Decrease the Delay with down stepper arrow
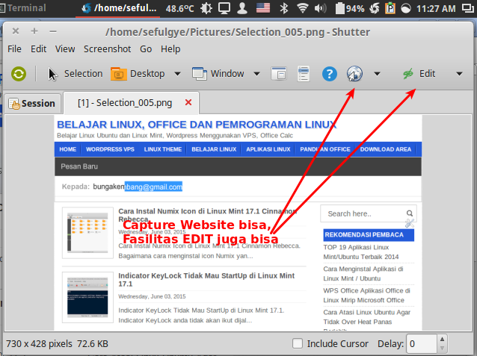The height and width of the screenshot is (356, 477). (442, 349)
